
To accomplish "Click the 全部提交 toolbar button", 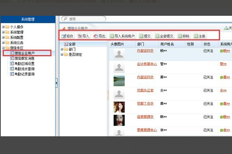I will click(x=164, y=36).
